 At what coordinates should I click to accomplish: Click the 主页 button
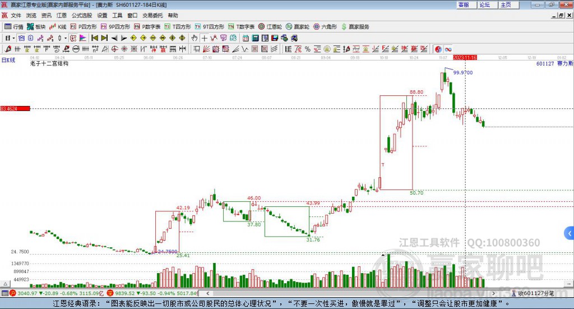508,4
